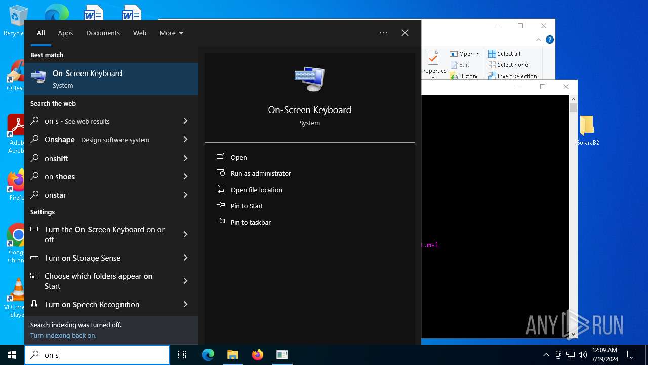Open VLC media player desktop shortcut

coord(16,298)
